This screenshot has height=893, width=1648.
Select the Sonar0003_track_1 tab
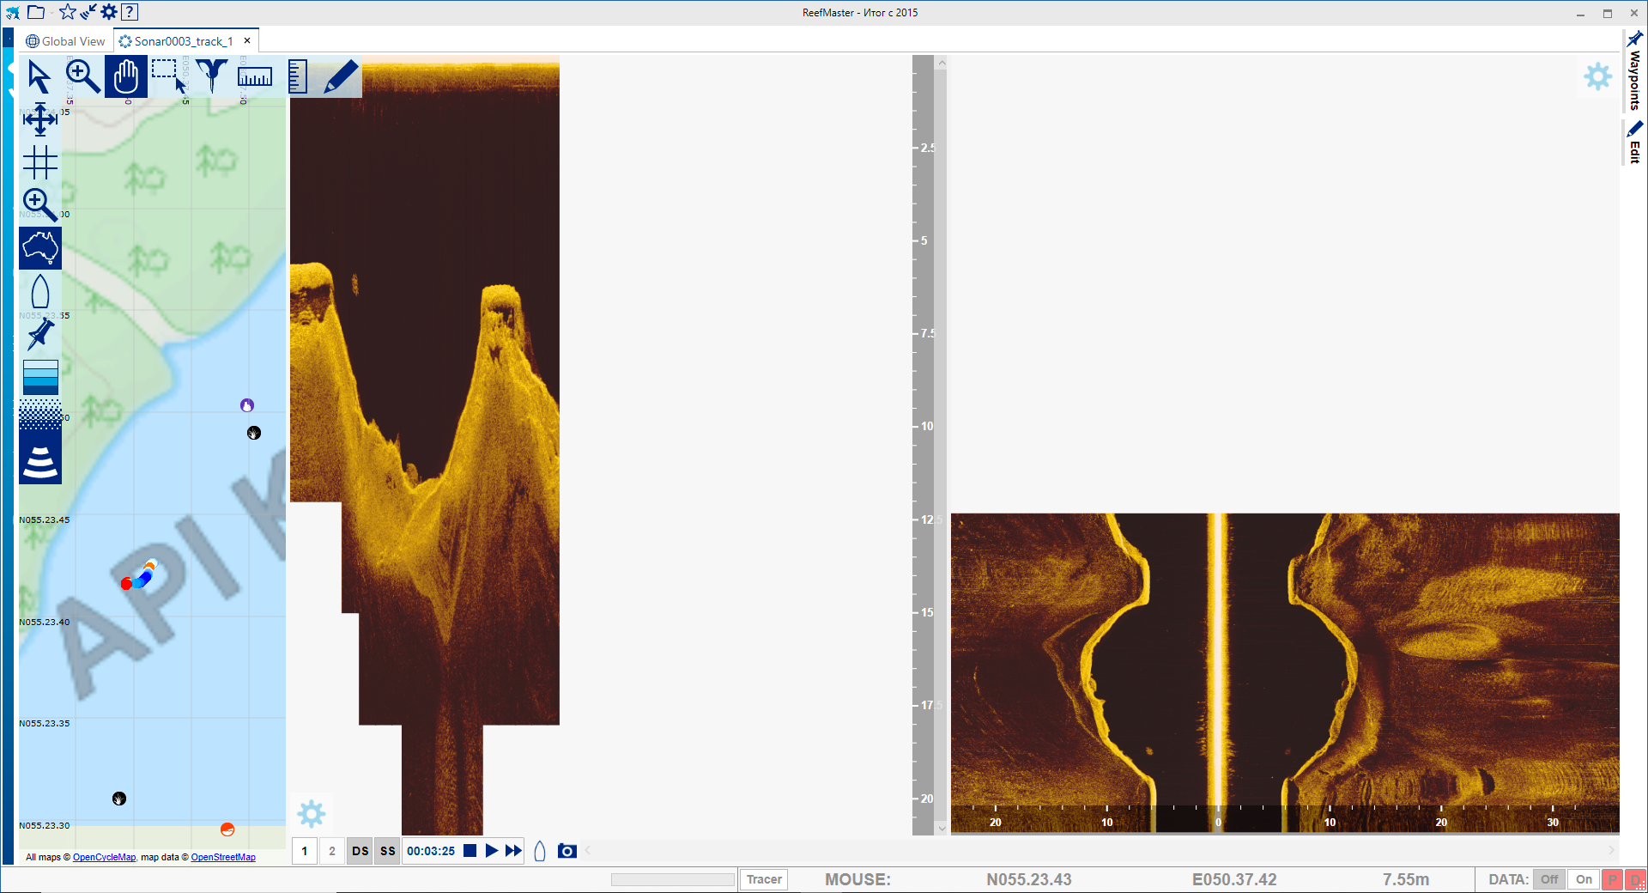pos(182,41)
